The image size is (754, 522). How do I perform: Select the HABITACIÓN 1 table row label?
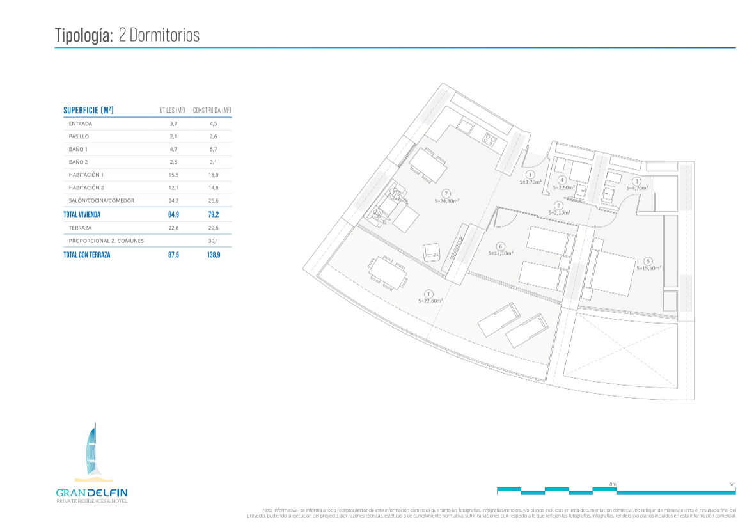(86, 175)
